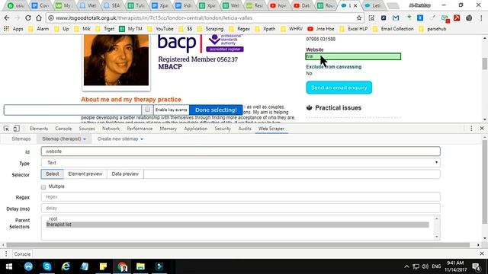Open the Gmail extension icon
This screenshot has height=274, width=488.
(396, 18)
